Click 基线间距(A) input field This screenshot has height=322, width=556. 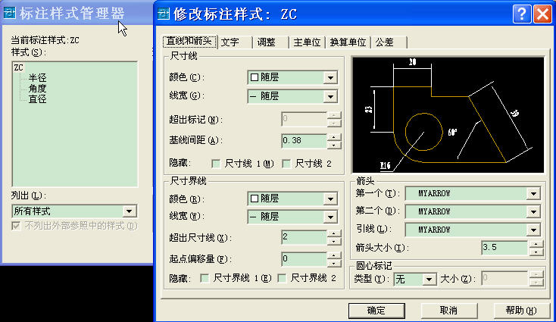304,141
